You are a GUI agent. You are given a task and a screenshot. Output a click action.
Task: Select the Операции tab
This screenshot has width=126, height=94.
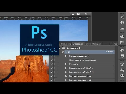click(x=78, y=44)
